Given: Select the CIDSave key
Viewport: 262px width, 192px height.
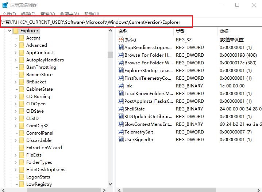Looking at the screenshot, I should click(x=35, y=111).
